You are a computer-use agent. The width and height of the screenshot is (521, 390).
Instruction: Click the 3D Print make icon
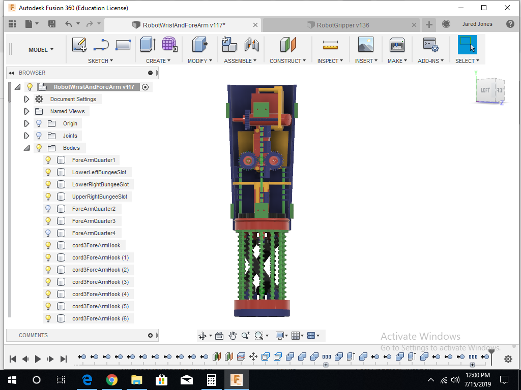point(397,45)
